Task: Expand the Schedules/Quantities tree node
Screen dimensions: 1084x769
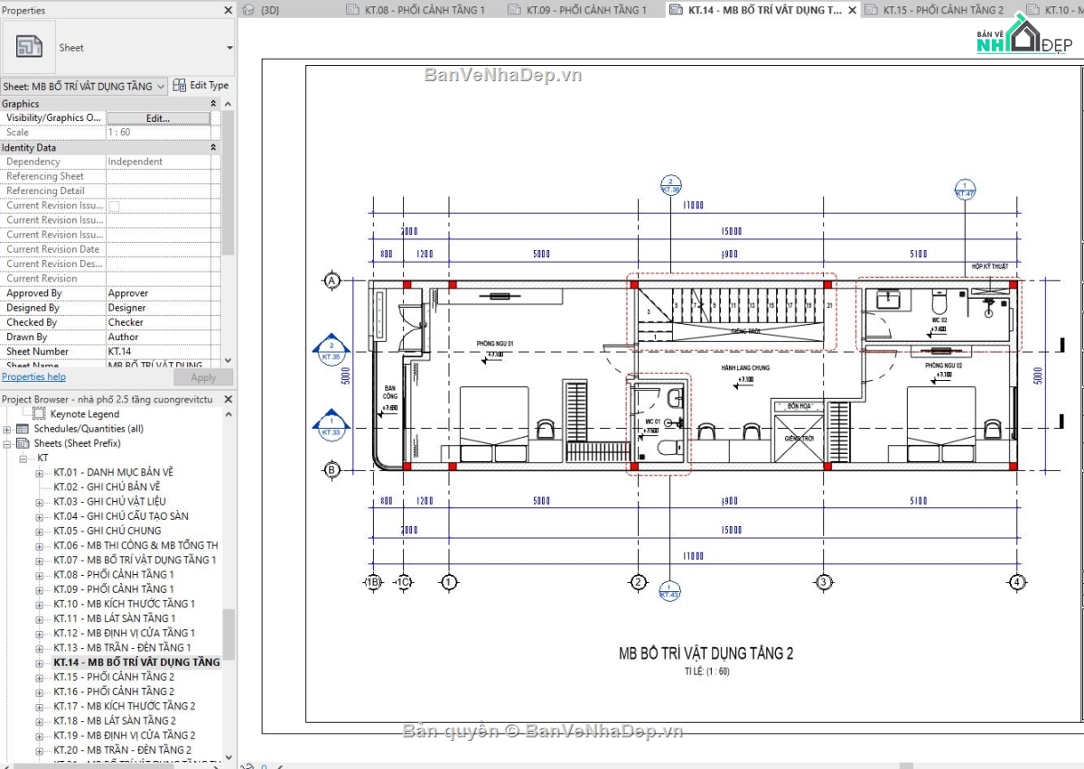Action: click(x=8, y=429)
